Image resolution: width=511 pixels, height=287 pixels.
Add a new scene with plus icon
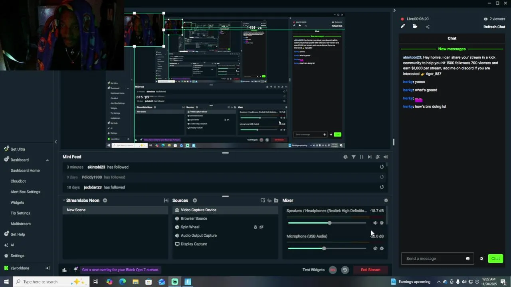pos(105,201)
